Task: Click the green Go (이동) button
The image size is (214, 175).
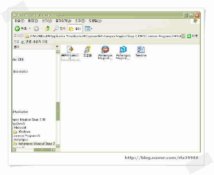Action: coord(192,36)
